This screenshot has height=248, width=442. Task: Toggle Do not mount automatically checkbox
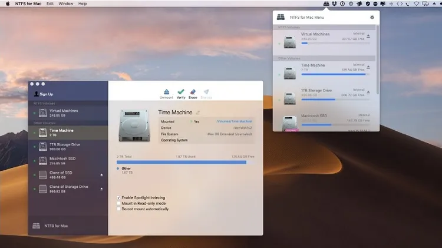tap(118, 209)
